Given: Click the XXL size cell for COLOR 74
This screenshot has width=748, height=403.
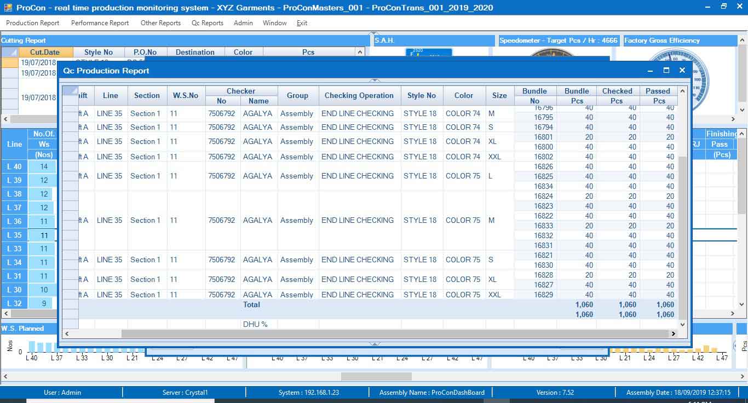Looking at the screenshot, I should (499, 157).
